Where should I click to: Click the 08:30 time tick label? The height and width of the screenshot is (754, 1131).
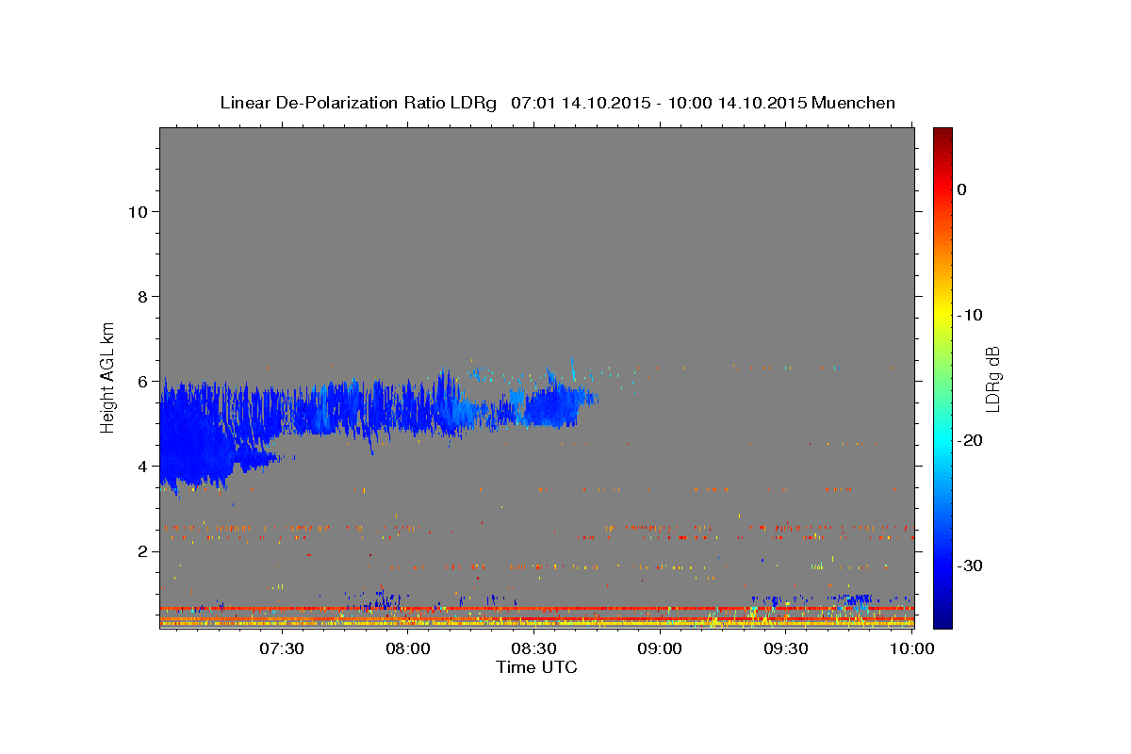533,648
